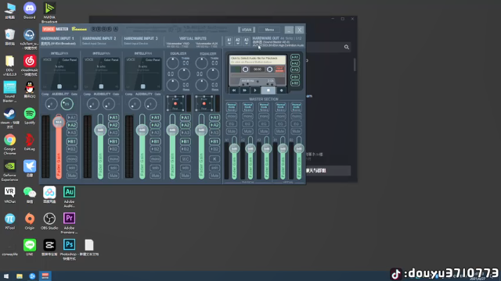
Task: Toggle cassette output to A1 bus
Action: click(x=295, y=57)
